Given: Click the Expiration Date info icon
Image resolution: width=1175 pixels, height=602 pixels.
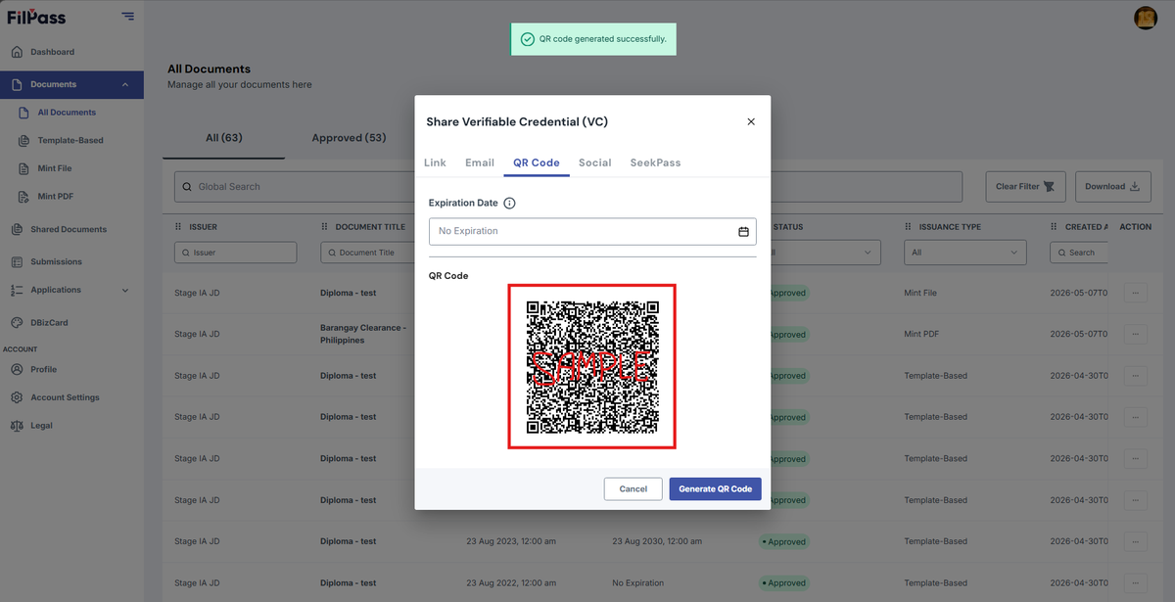Looking at the screenshot, I should pyautogui.click(x=509, y=204).
